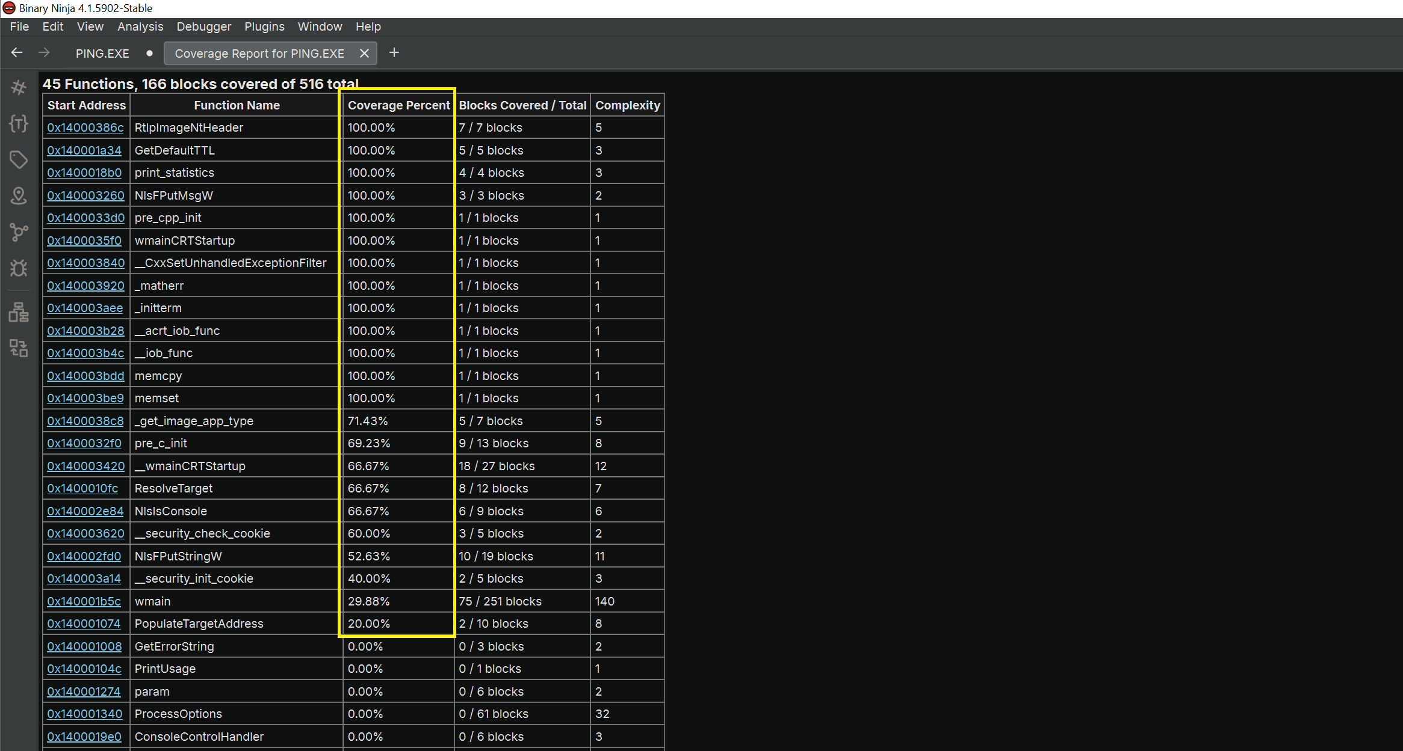Jump to address 0x140003420

point(85,466)
